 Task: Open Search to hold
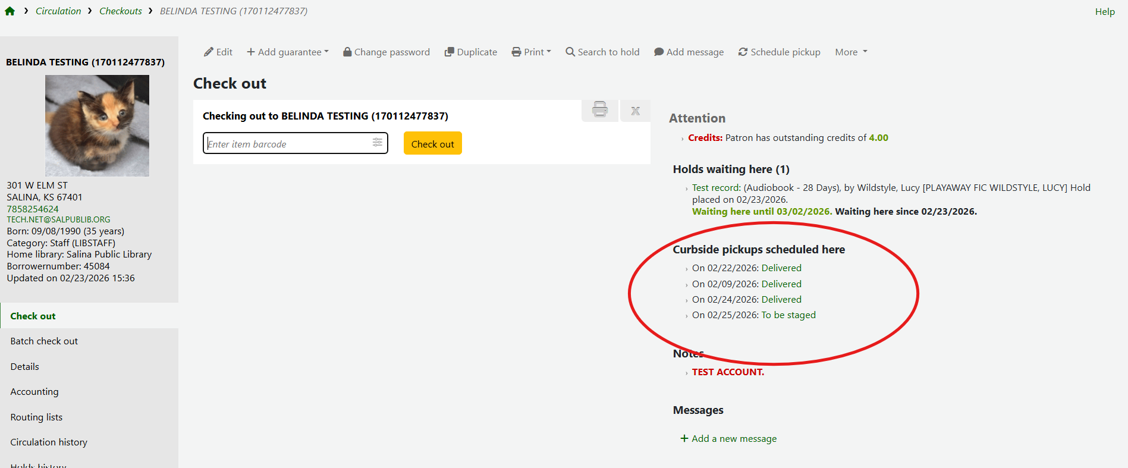pos(602,52)
